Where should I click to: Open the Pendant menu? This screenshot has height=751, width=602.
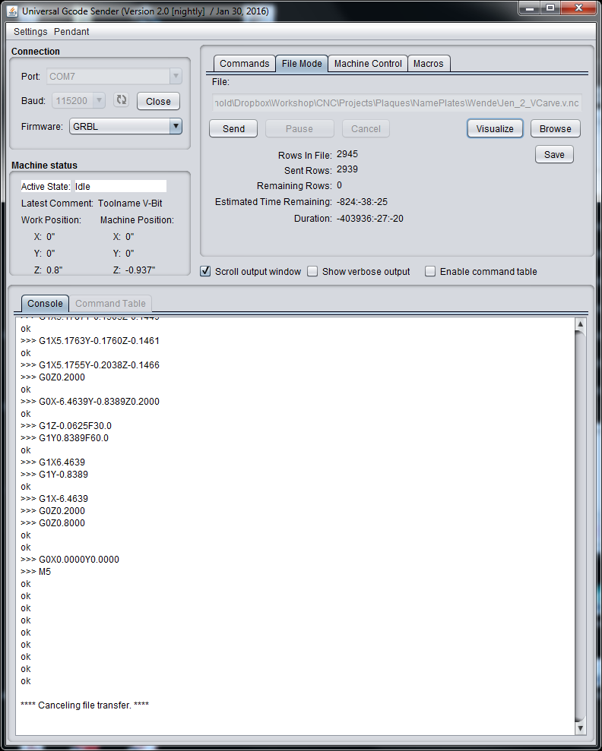71,32
